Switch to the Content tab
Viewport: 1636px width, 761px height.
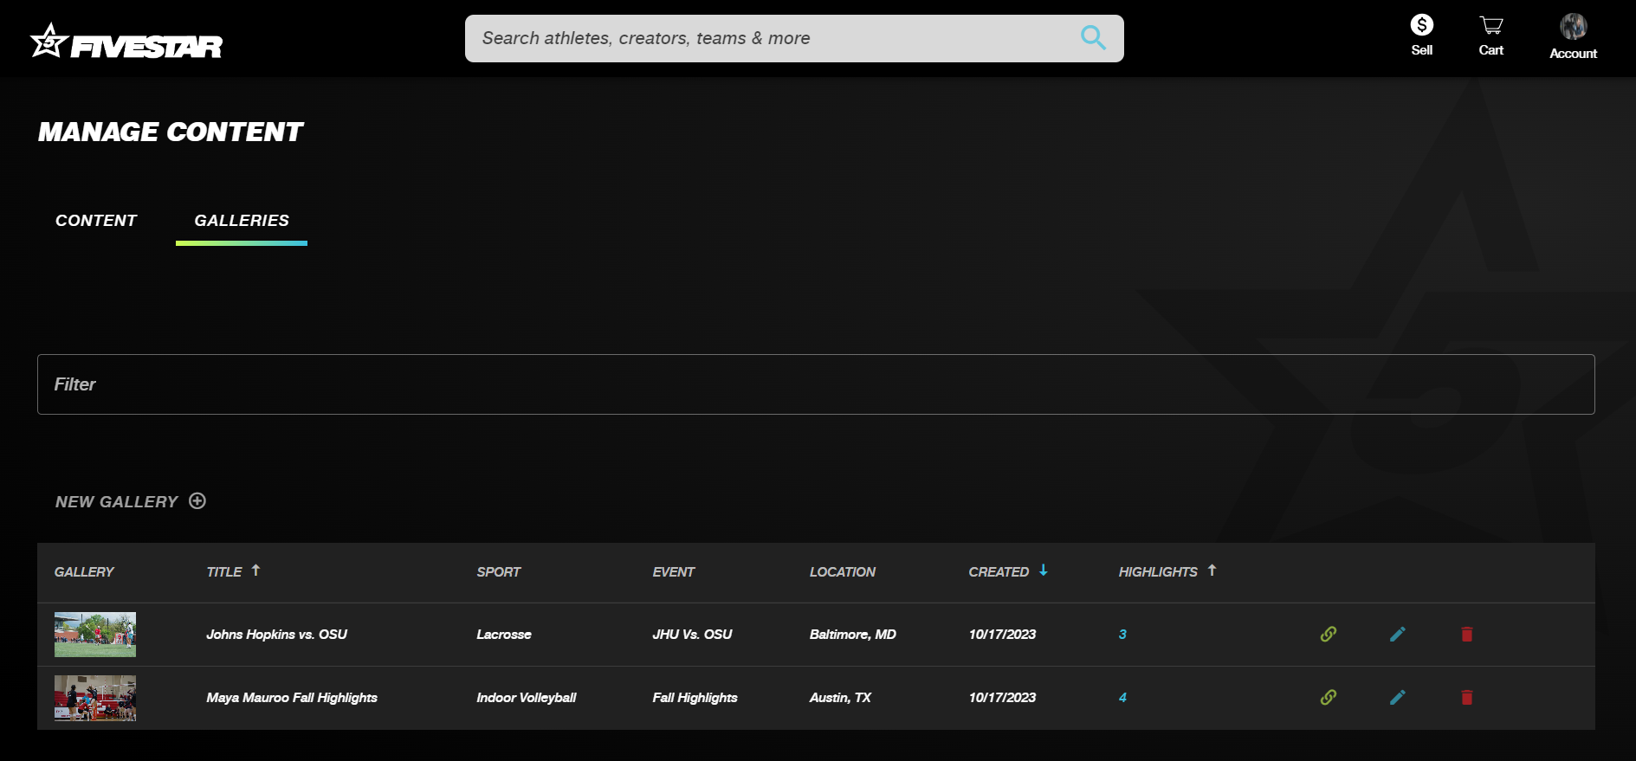pos(96,221)
